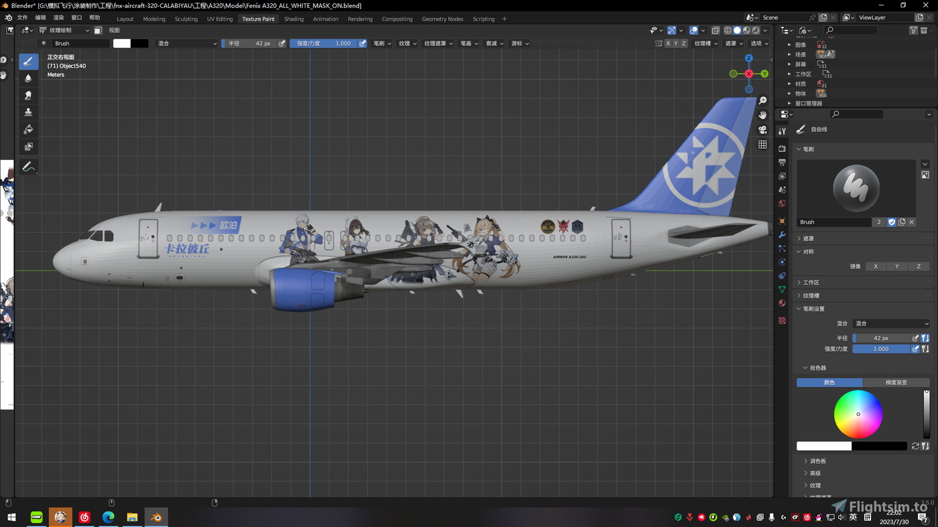938x527 pixels.
Task: Toggle strength pen pressure in header
Action: [362, 44]
